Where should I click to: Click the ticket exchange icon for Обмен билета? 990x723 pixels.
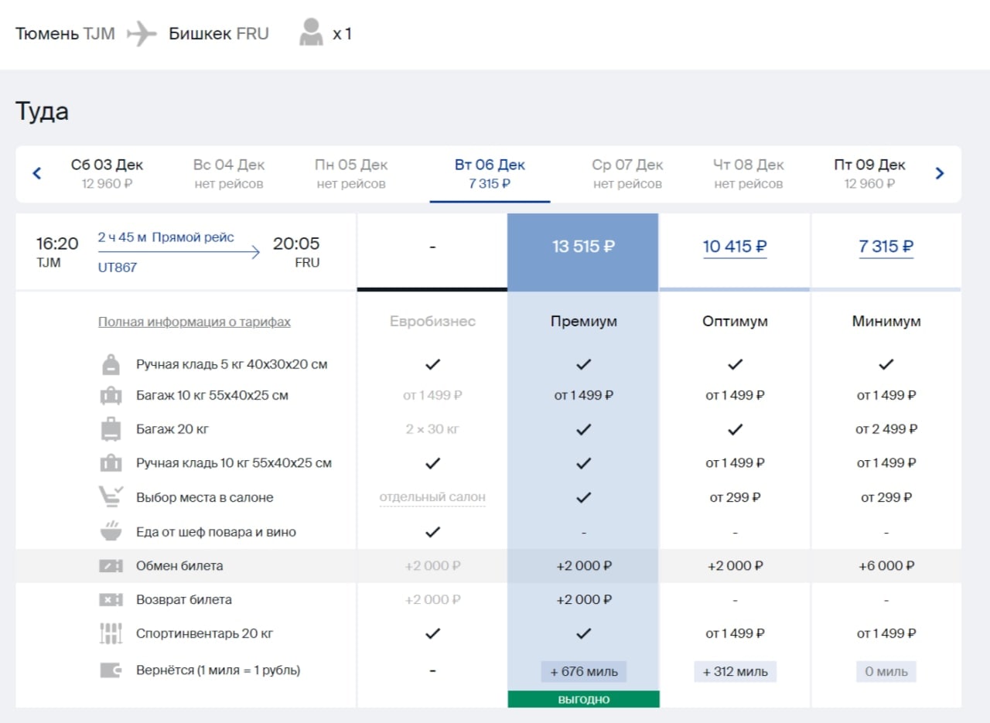point(111,566)
